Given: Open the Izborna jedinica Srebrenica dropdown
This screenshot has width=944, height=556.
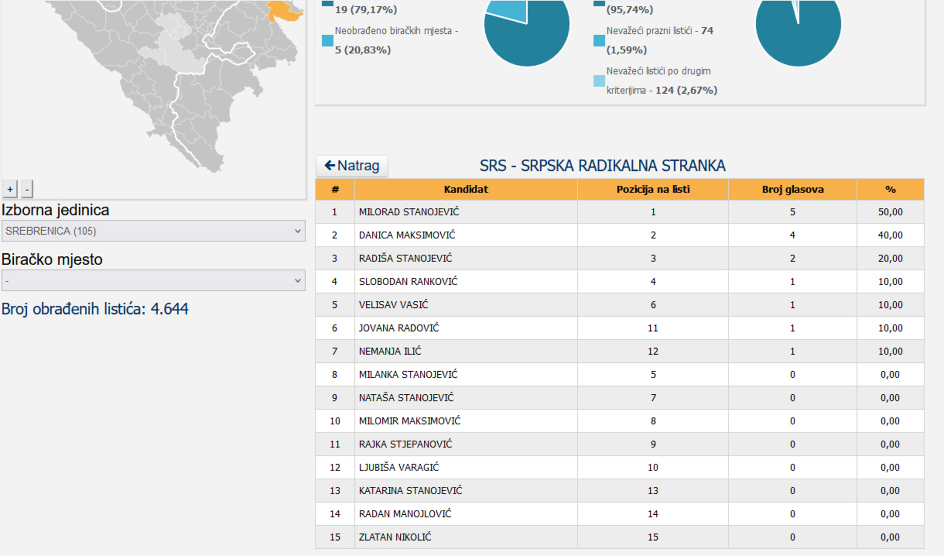Looking at the screenshot, I should click(153, 231).
